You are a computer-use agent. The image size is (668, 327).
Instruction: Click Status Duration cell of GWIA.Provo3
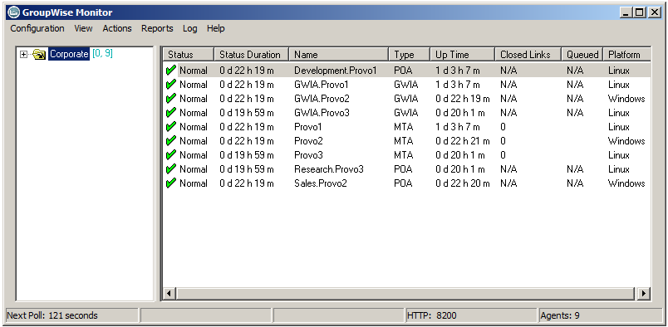click(x=247, y=112)
